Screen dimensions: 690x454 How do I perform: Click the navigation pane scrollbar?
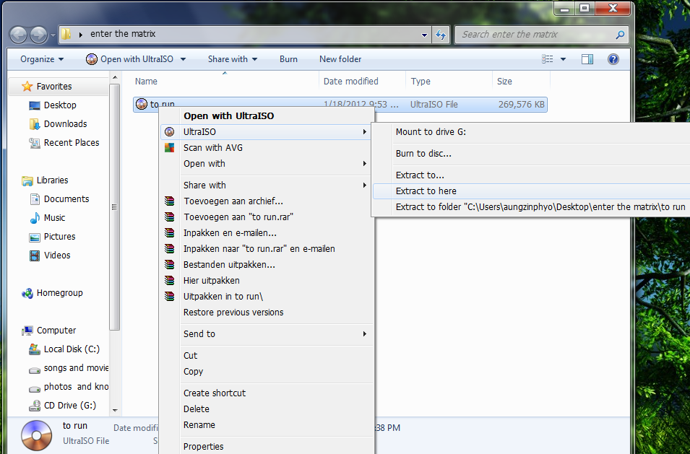point(114,206)
